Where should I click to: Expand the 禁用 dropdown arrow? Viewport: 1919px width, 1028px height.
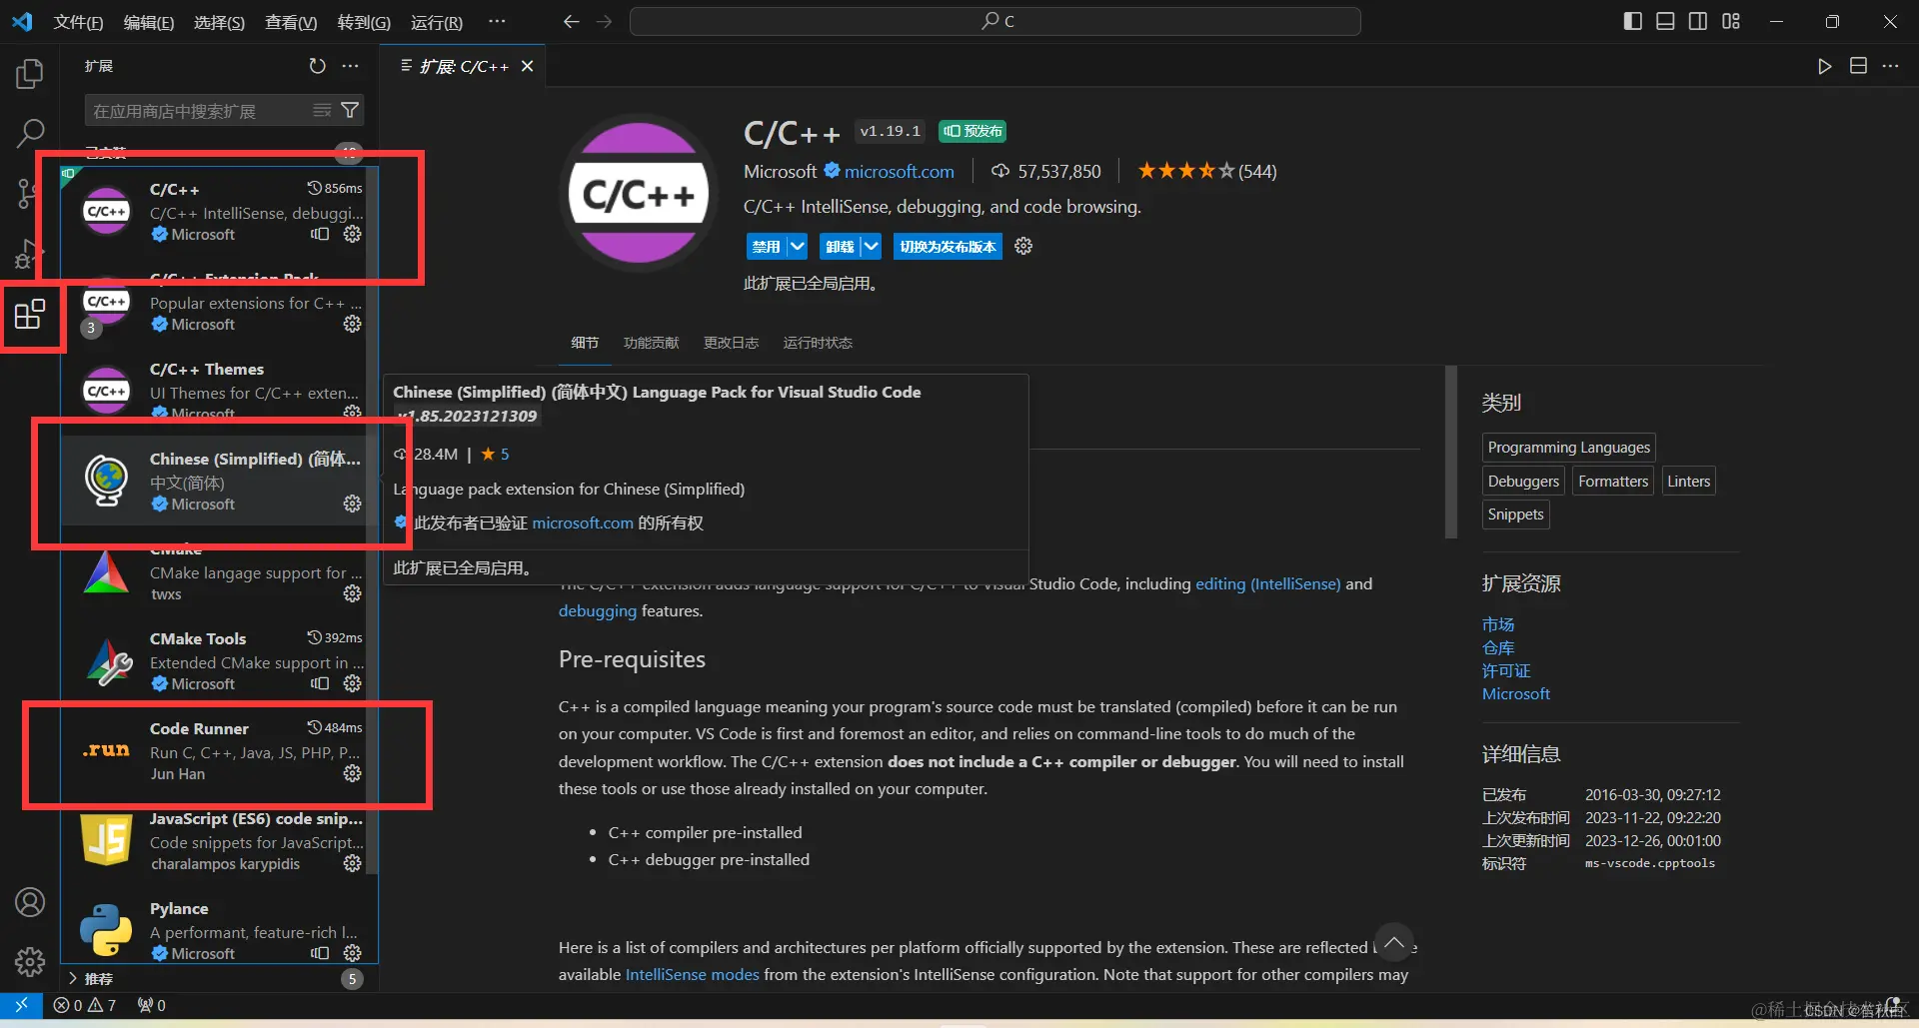coord(797,247)
